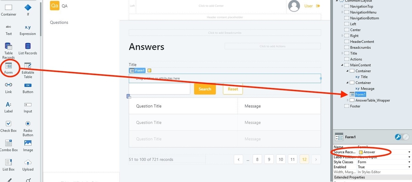
Task: Click the User link in header
Action: pyautogui.click(x=309, y=6)
